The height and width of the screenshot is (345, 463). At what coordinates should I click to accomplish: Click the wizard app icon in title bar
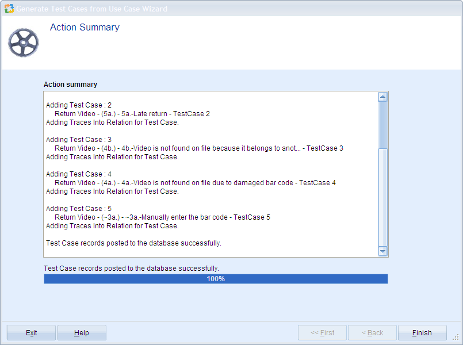tap(9, 9)
